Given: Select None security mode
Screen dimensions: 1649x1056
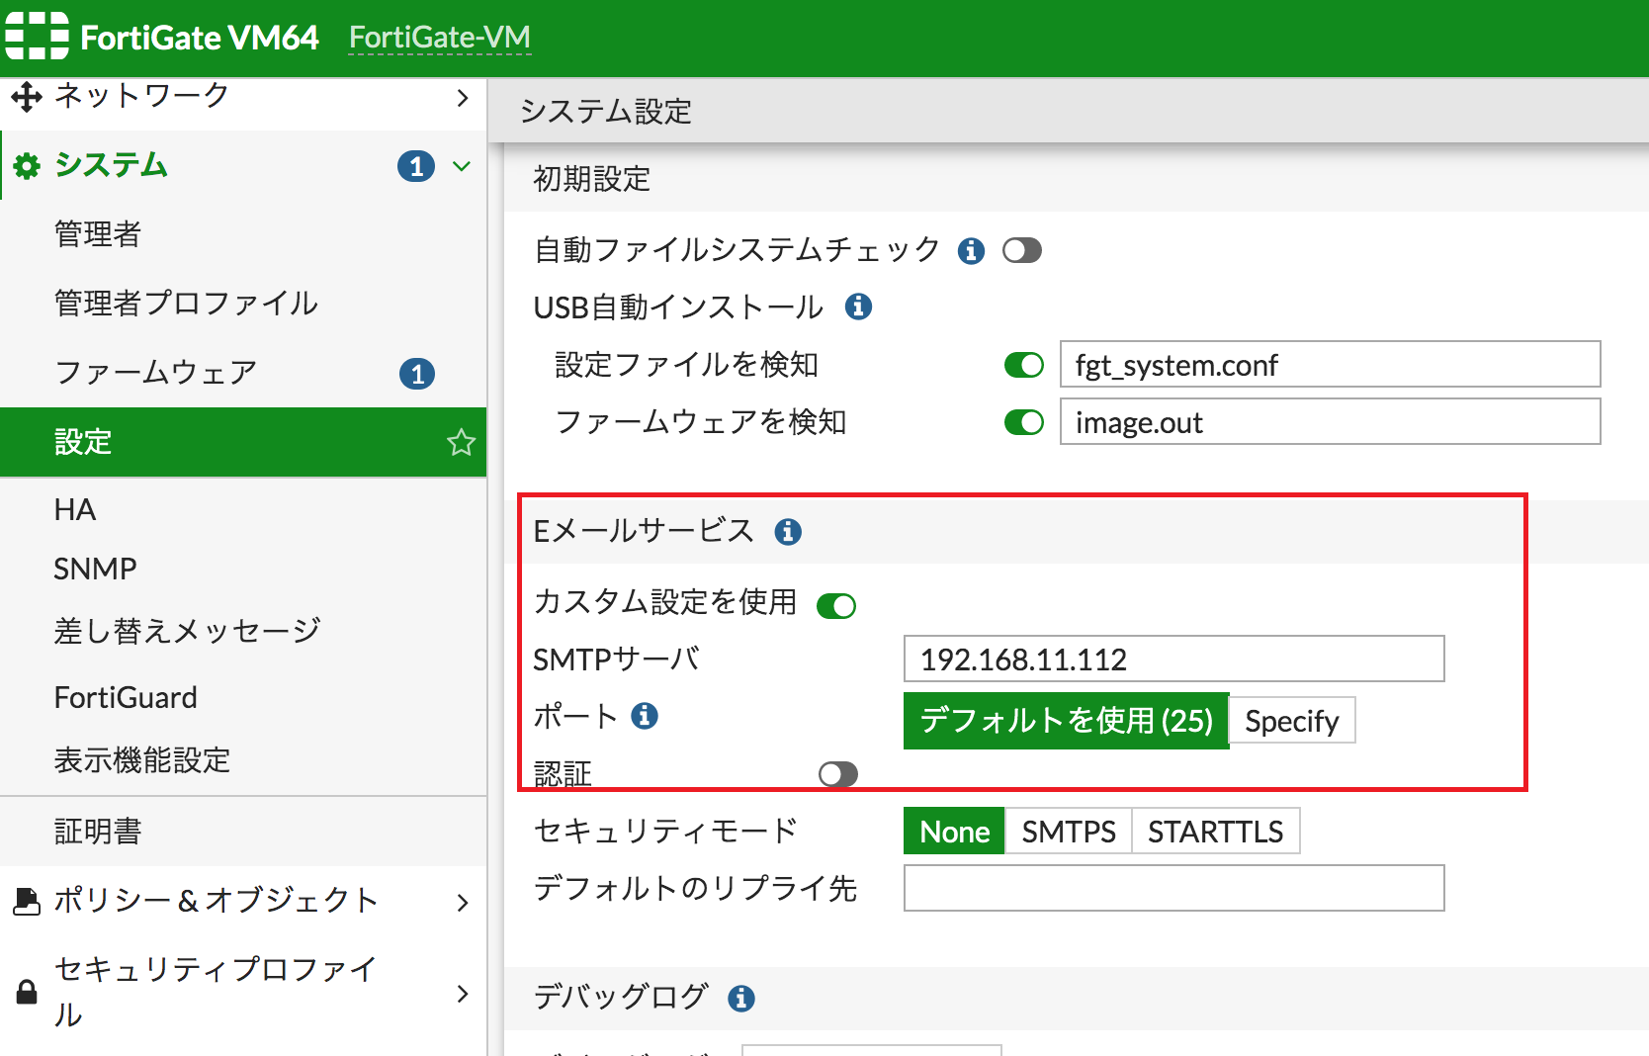Looking at the screenshot, I should point(954,832).
